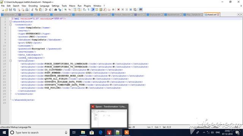Click the Ln : 1 status bar field

point(150,127)
